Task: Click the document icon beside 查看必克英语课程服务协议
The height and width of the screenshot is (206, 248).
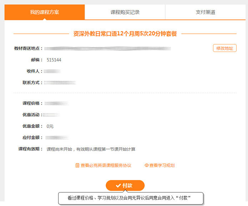Action: [x=77, y=165]
